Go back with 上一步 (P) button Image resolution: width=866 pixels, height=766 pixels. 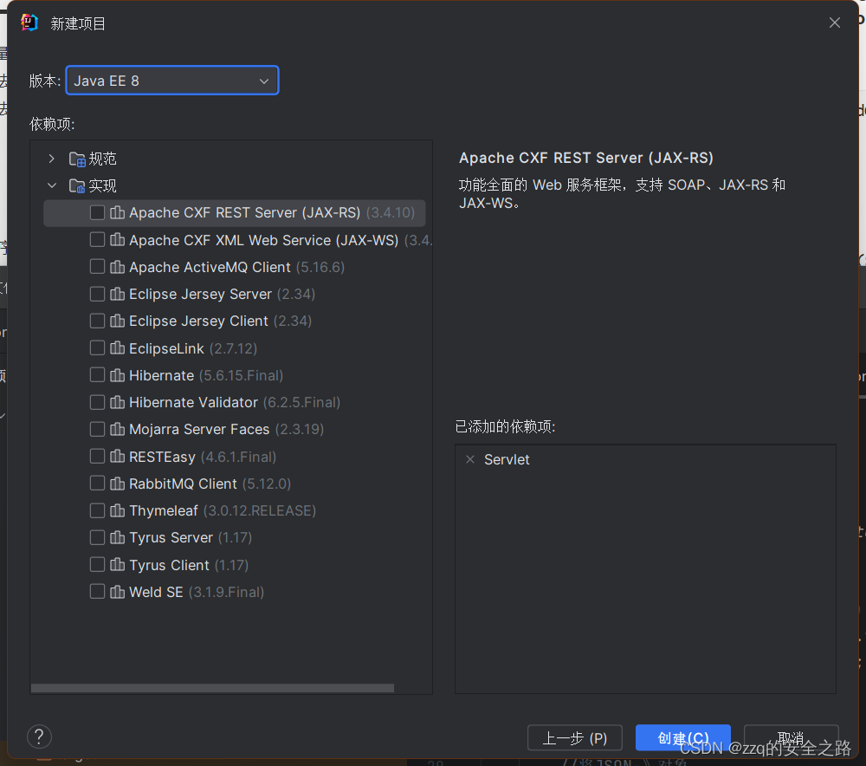coord(575,737)
